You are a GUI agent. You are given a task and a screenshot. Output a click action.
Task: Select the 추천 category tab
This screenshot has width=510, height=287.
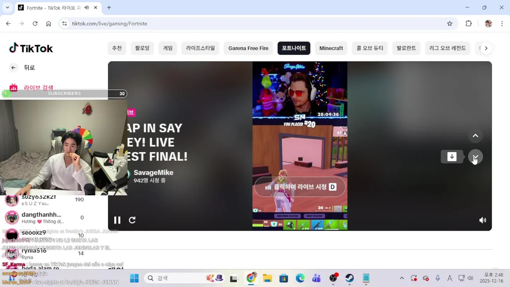117,48
